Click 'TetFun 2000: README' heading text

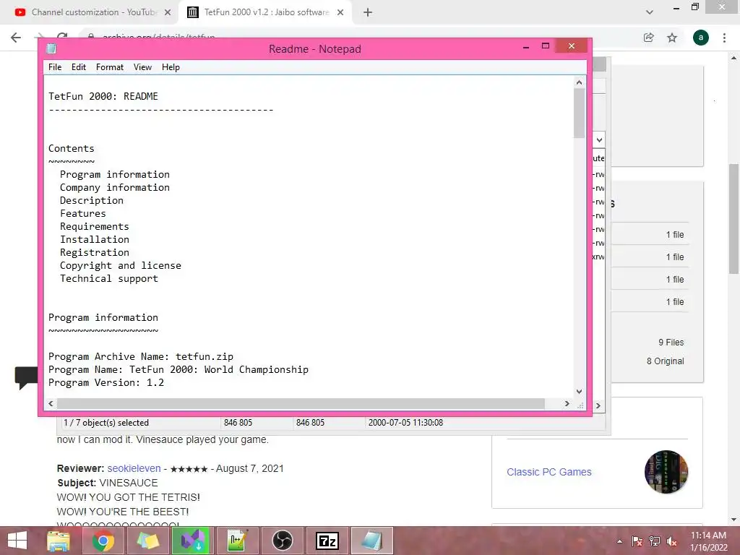(103, 96)
